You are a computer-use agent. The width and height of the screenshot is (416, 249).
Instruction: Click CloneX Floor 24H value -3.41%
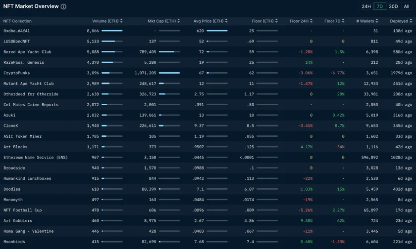tap(306, 125)
